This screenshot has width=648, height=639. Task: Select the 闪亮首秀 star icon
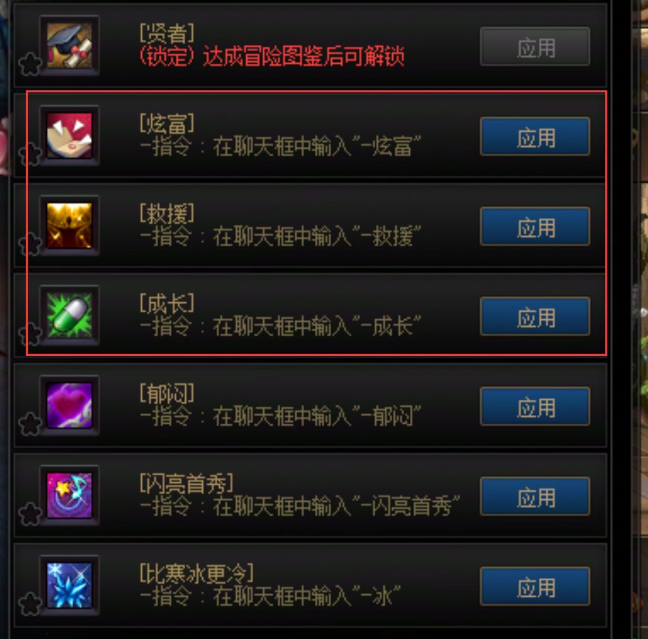69,495
